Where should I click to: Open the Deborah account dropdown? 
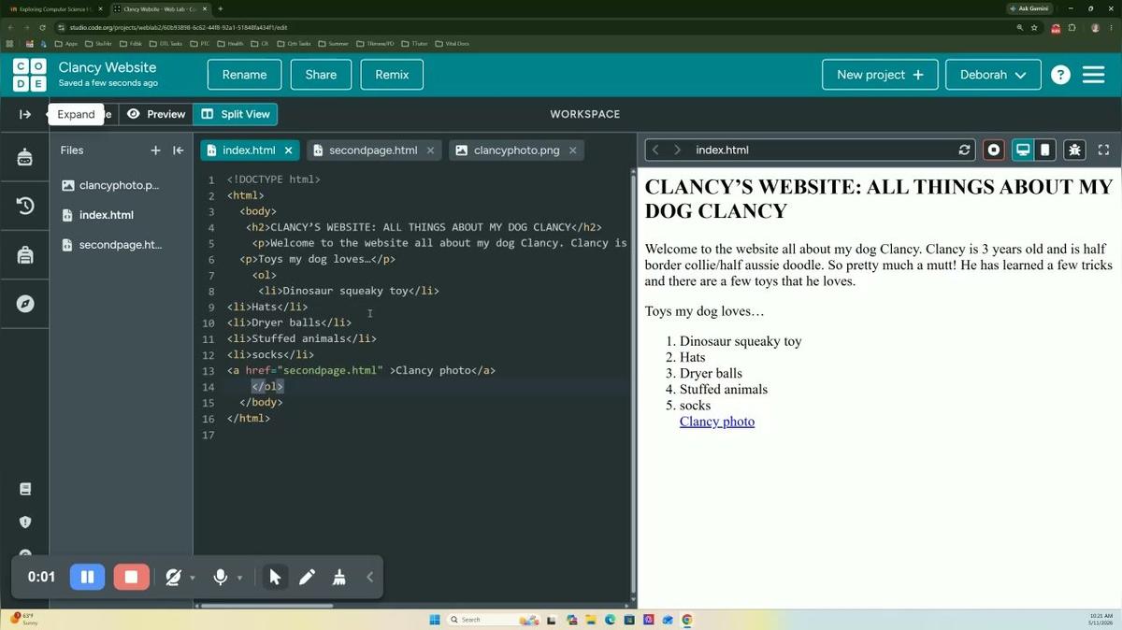point(993,75)
